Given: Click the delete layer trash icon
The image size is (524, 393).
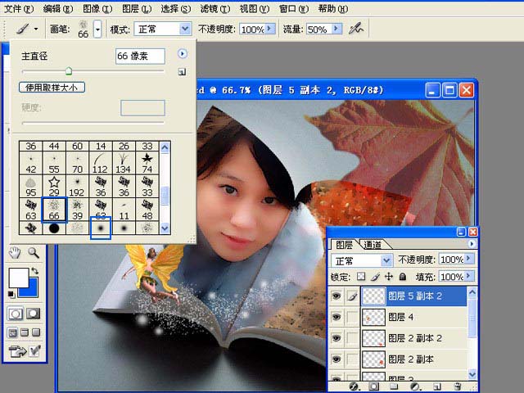Looking at the screenshot, I should tap(458, 386).
